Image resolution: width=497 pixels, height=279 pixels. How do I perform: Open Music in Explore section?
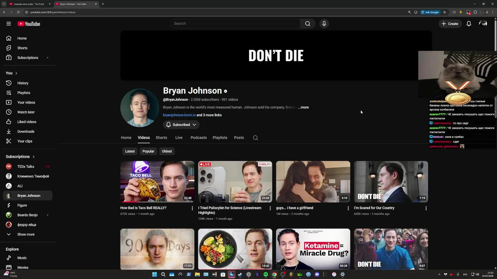pyautogui.click(x=28, y=258)
